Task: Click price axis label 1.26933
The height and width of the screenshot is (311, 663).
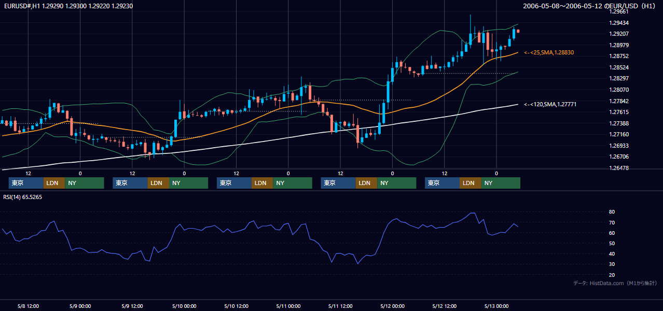Action: click(619, 146)
